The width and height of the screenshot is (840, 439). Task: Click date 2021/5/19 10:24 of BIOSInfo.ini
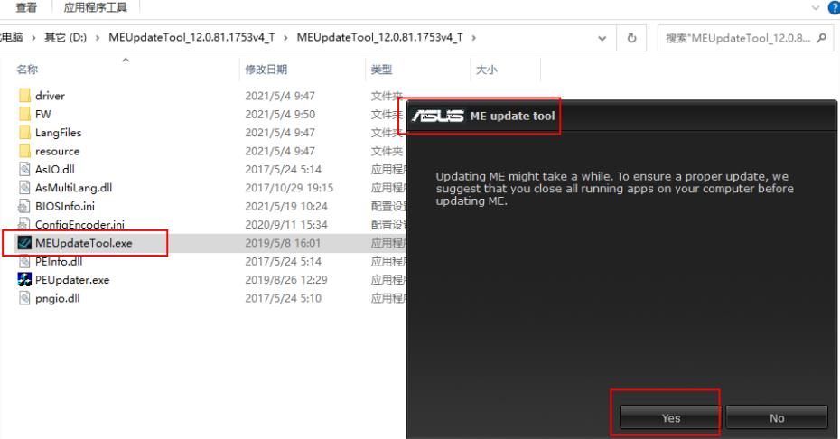point(286,206)
